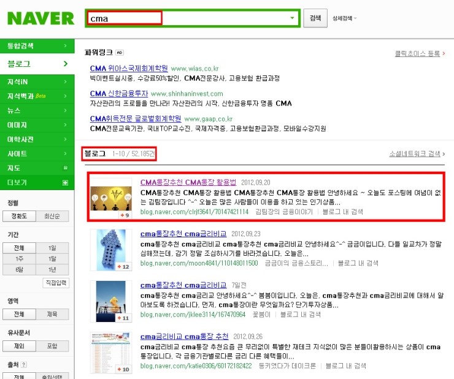Click 클릭초이스 등록 link
This screenshot has height=379, width=454.
tap(417, 53)
